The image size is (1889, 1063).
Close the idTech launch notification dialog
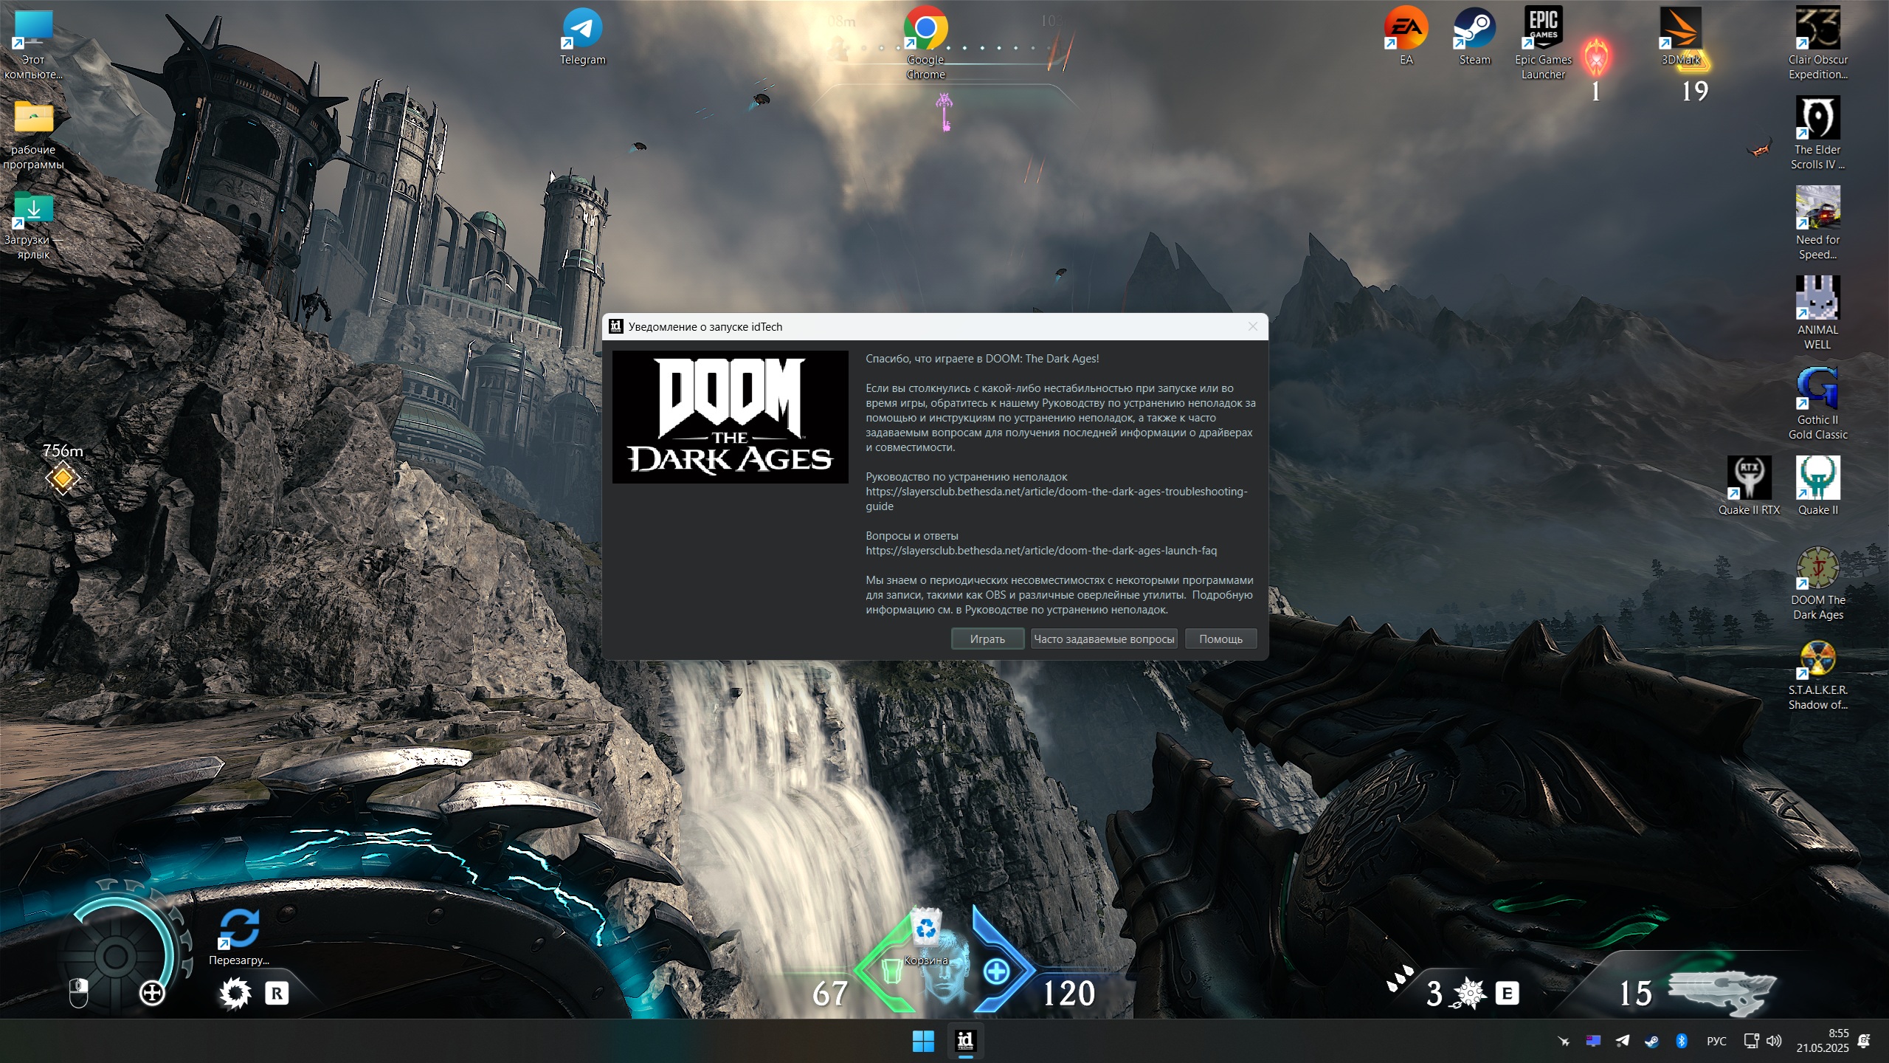click(1252, 326)
